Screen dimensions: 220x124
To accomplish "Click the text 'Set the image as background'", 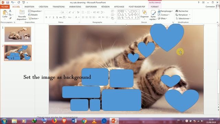I will coord(57,77).
